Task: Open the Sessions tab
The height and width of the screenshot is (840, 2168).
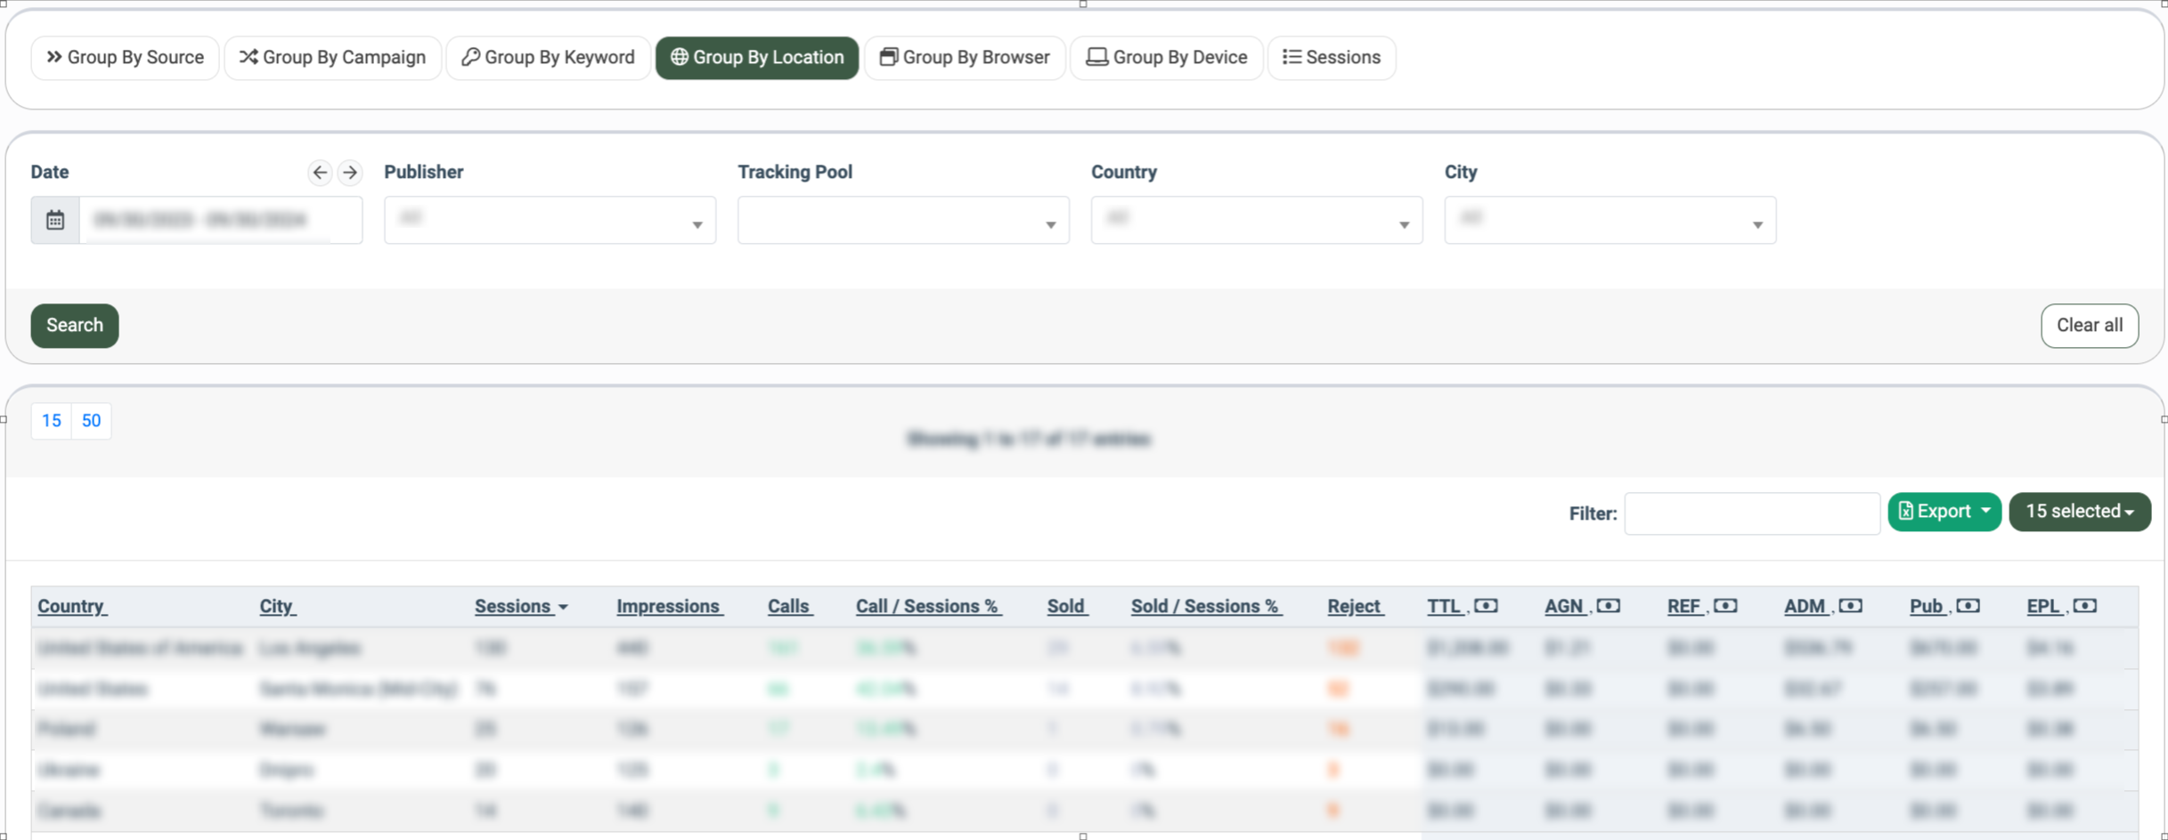Action: coord(1331,58)
